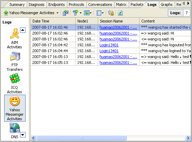
Task: Click the log list options icon
Action: pyautogui.click(x=99, y=13)
